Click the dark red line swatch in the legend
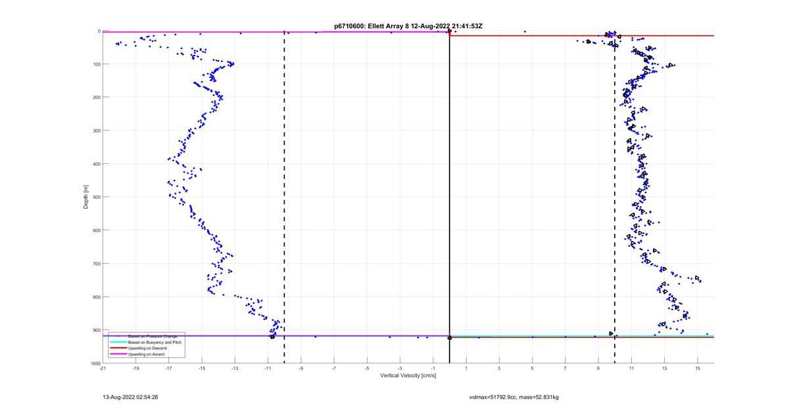 (x=118, y=348)
